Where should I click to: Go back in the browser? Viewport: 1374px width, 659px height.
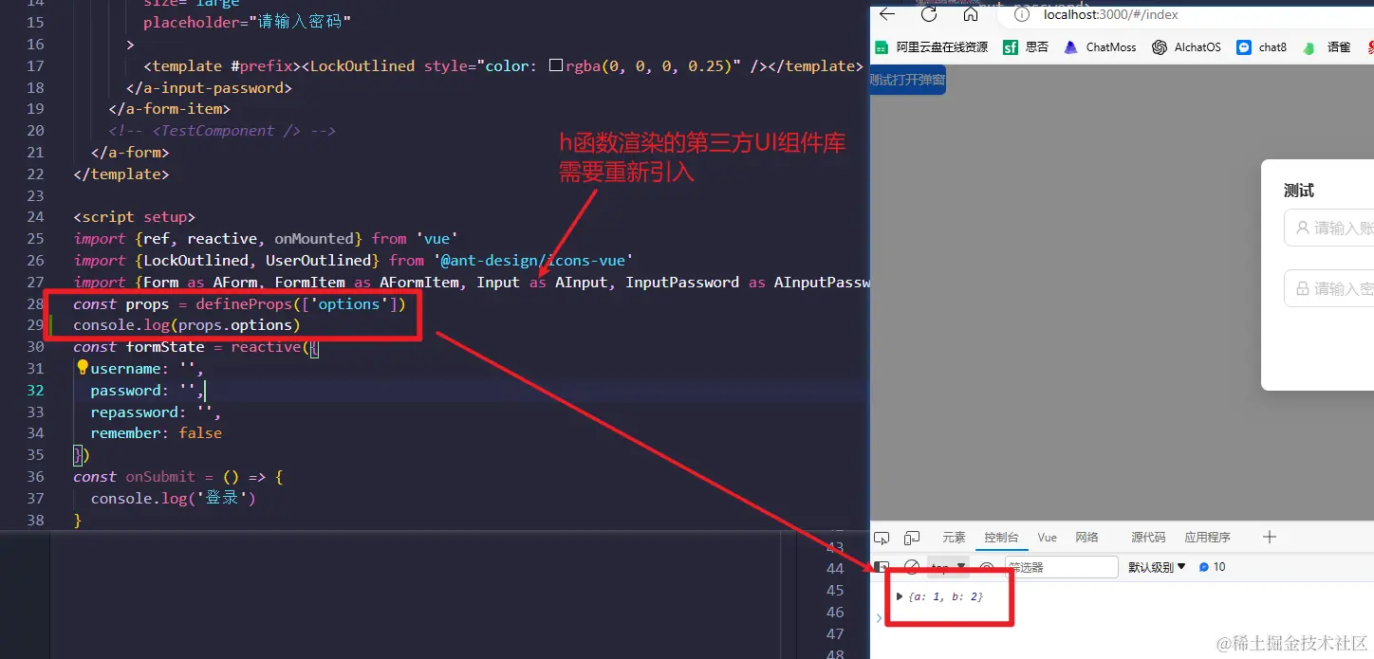tap(887, 15)
